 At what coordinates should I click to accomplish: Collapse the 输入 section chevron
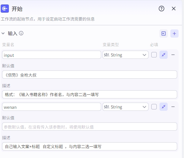[x=3, y=34]
